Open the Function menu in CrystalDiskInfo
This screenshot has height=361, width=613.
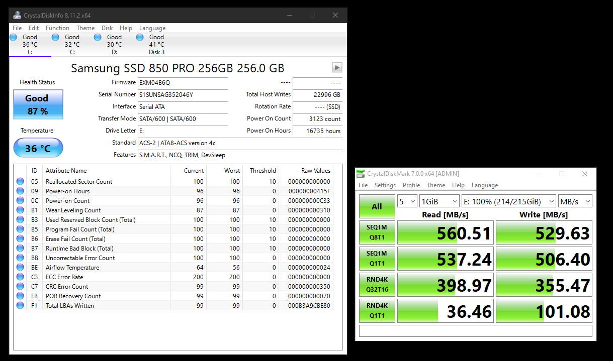pos(57,28)
